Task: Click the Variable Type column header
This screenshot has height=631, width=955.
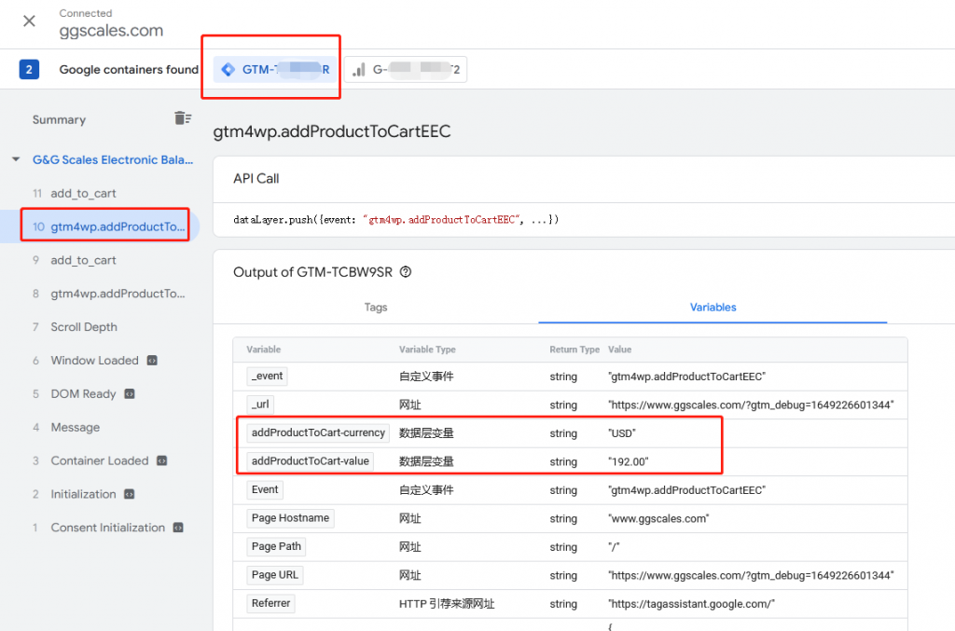Action: (427, 350)
